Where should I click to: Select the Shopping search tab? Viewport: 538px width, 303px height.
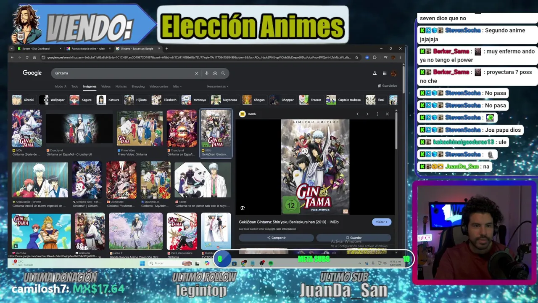[138, 86]
